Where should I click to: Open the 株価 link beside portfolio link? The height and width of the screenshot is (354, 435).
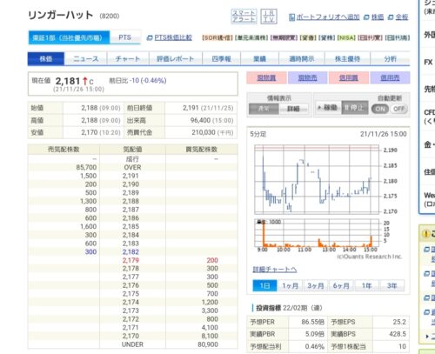tap(374, 17)
